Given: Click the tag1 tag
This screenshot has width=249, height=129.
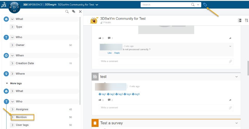Looking at the screenshot, I should click(x=102, y=94).
